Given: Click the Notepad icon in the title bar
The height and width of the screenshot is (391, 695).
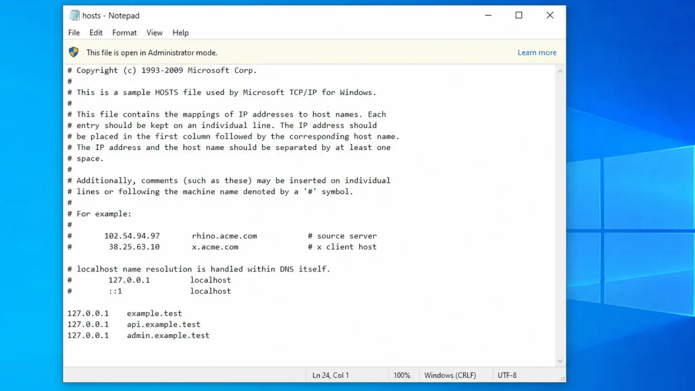Looking at the screenshot, I should (74, 16).
